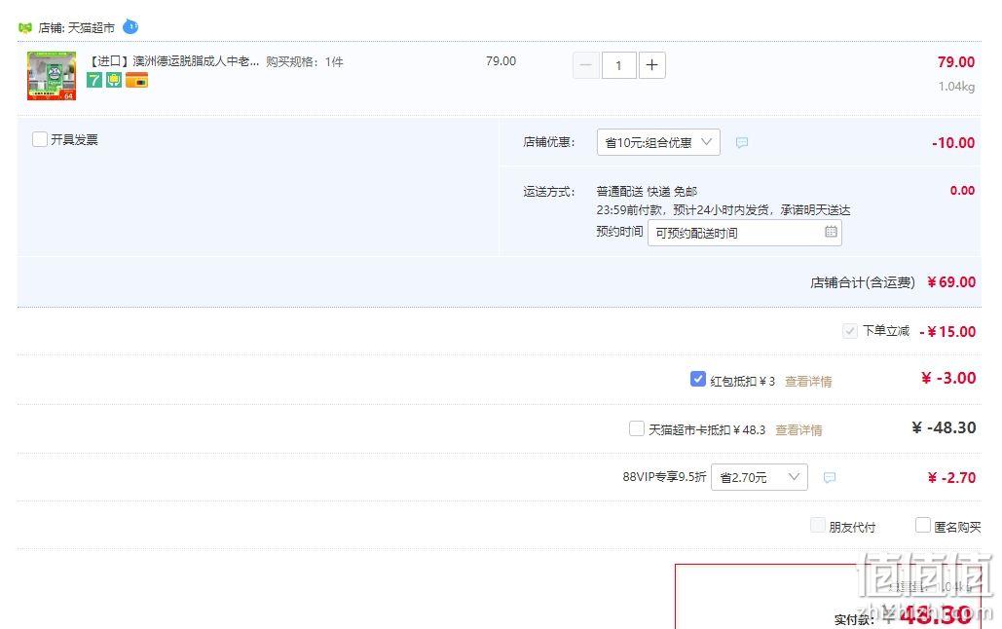1002x629 pixels.
Task: Click the 购买规格: 1件 text
Action: pos(305,62)
